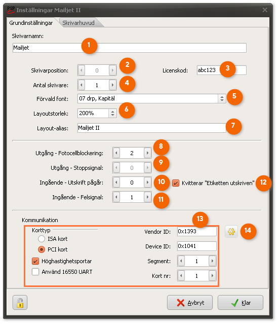
Task: Increase Kort nr value with right arrow
Action: click(x=212, y=275)
